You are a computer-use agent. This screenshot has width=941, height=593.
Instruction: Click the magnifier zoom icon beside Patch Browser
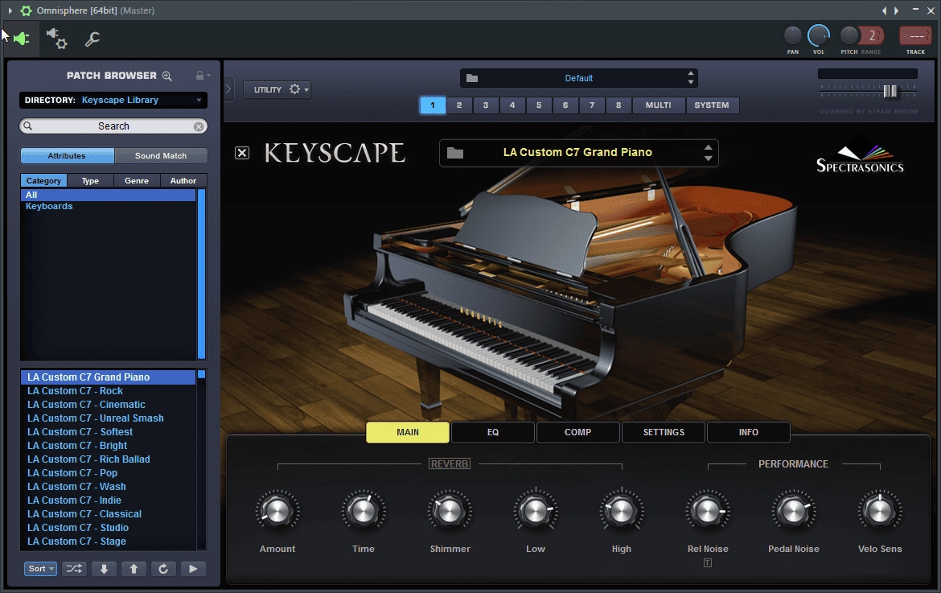(x=166, y=76)
